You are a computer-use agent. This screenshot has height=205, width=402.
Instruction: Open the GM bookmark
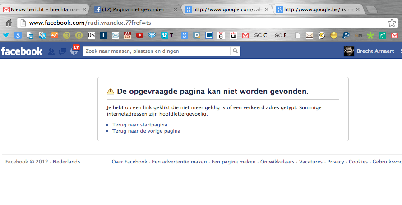coord(358,35)
